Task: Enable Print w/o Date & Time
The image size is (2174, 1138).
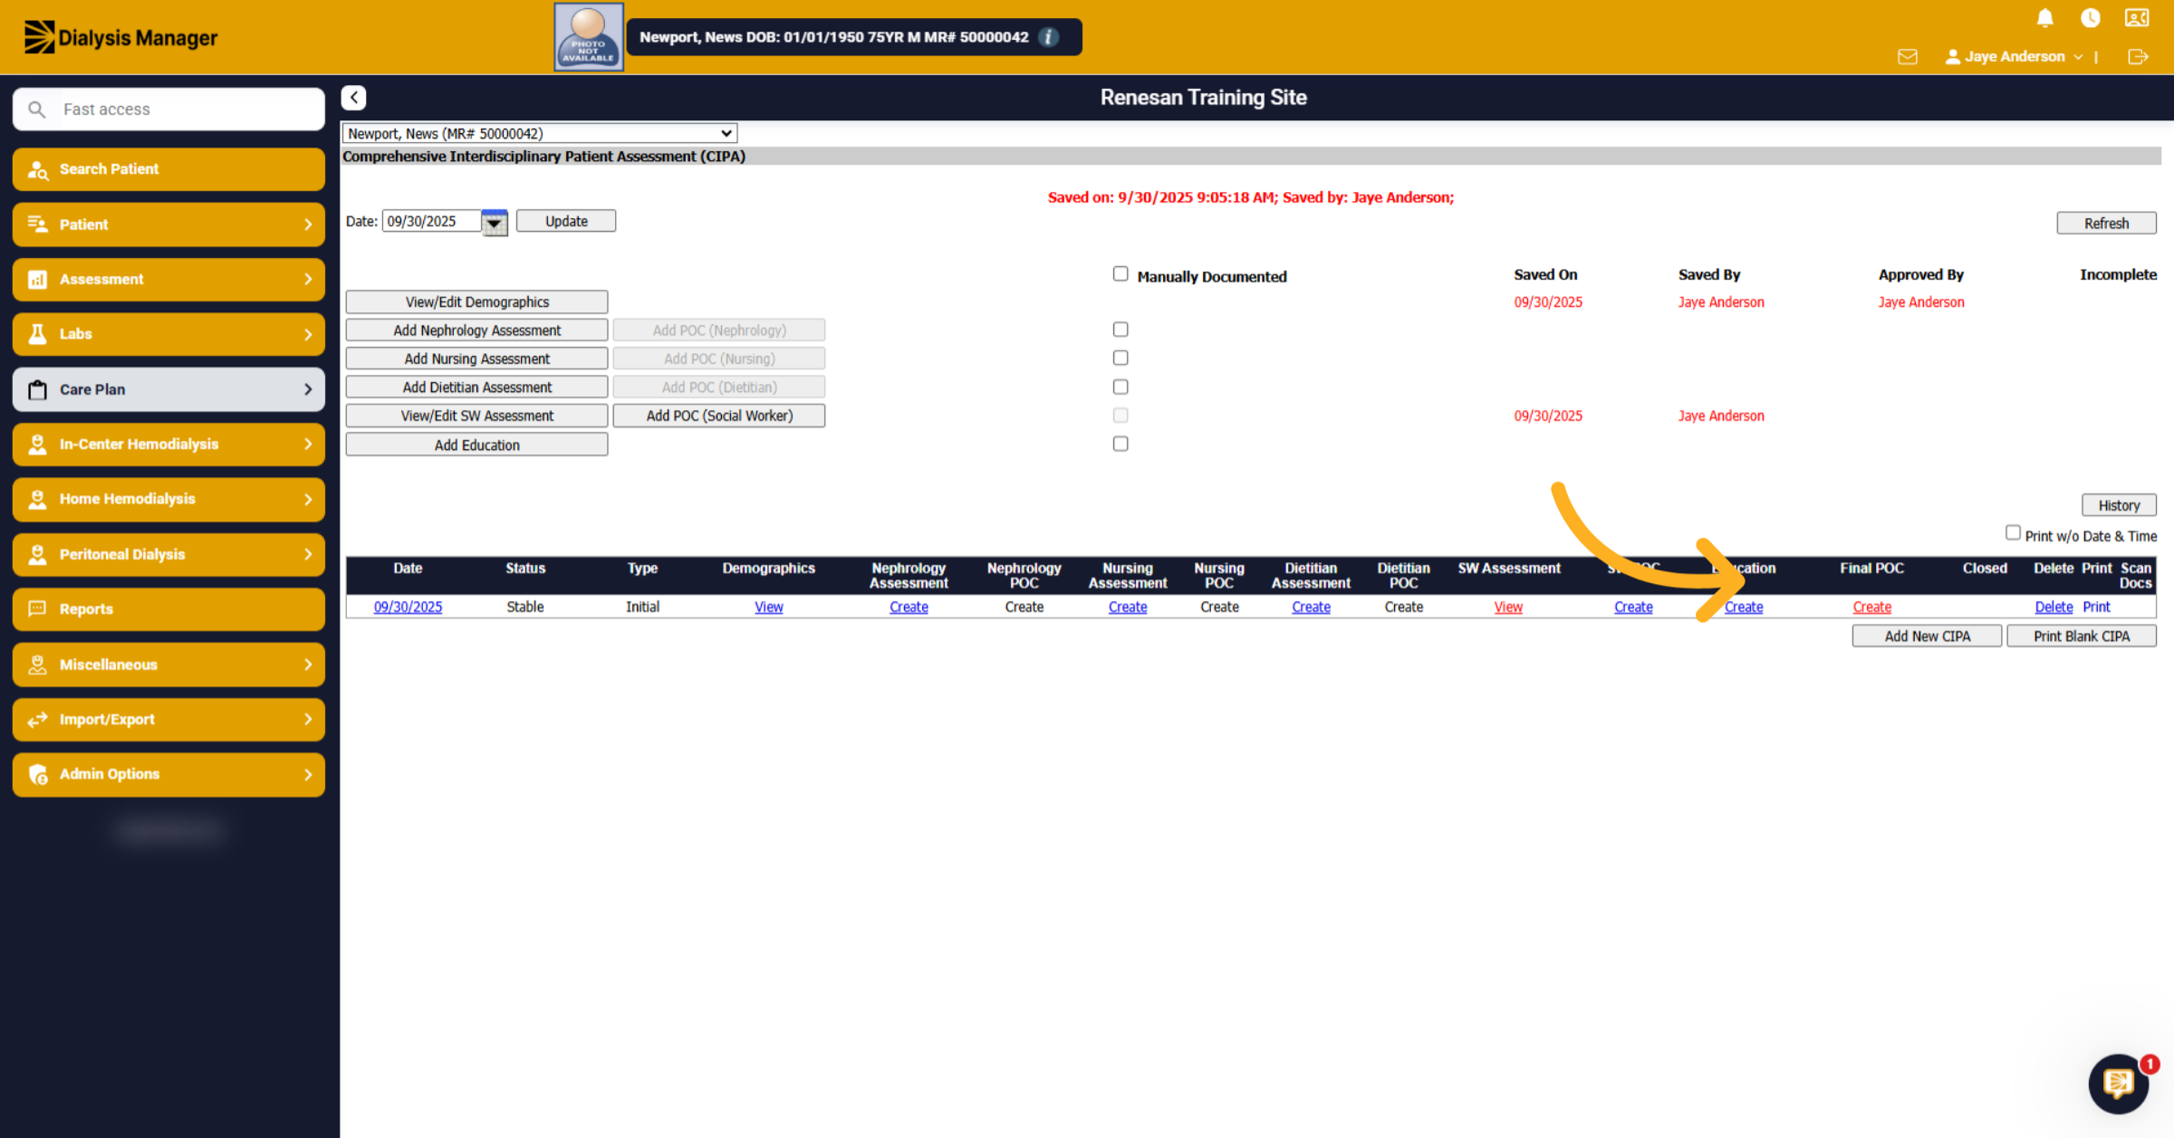Action: [x=2013, y=533]
